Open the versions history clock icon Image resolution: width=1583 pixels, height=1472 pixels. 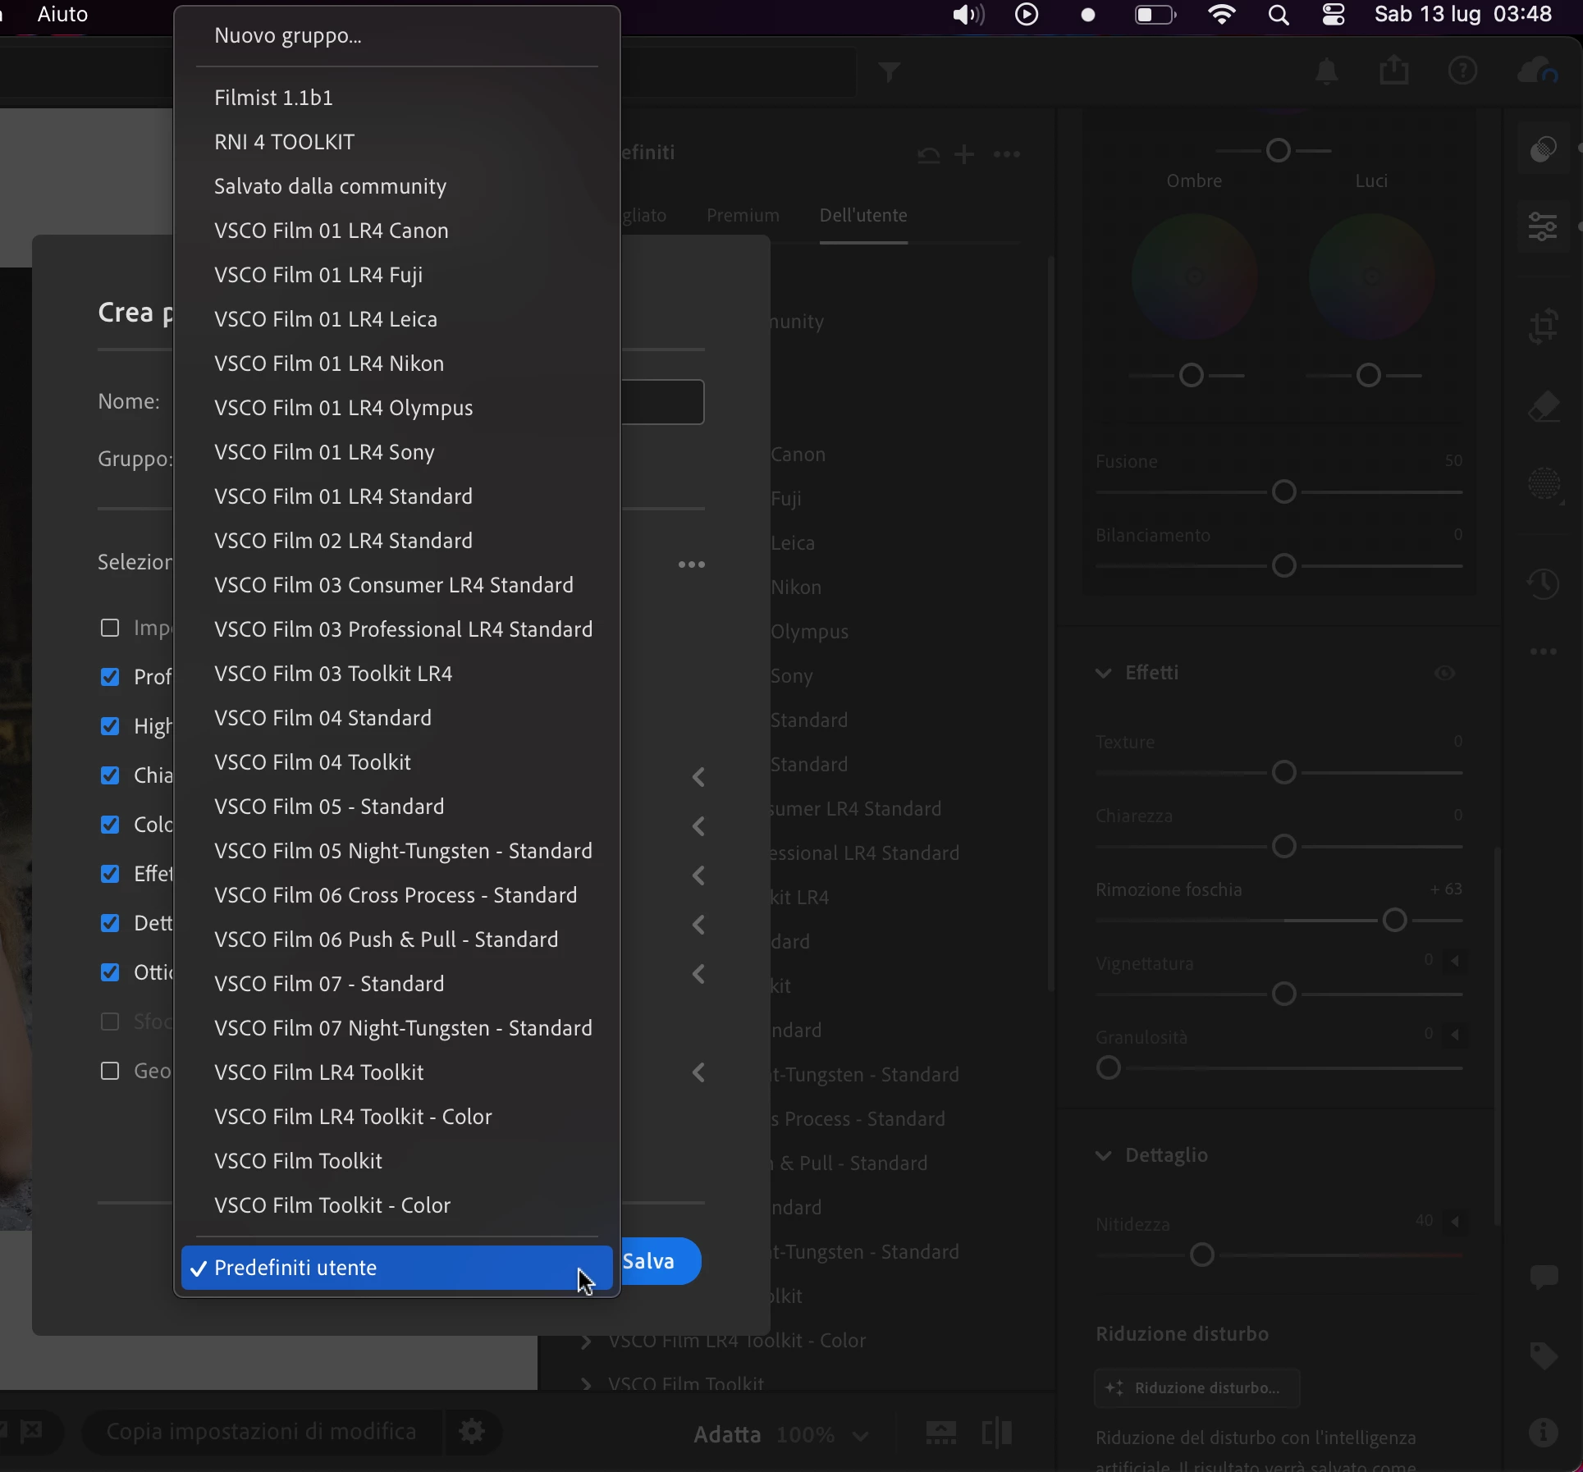coord(1544,584)
